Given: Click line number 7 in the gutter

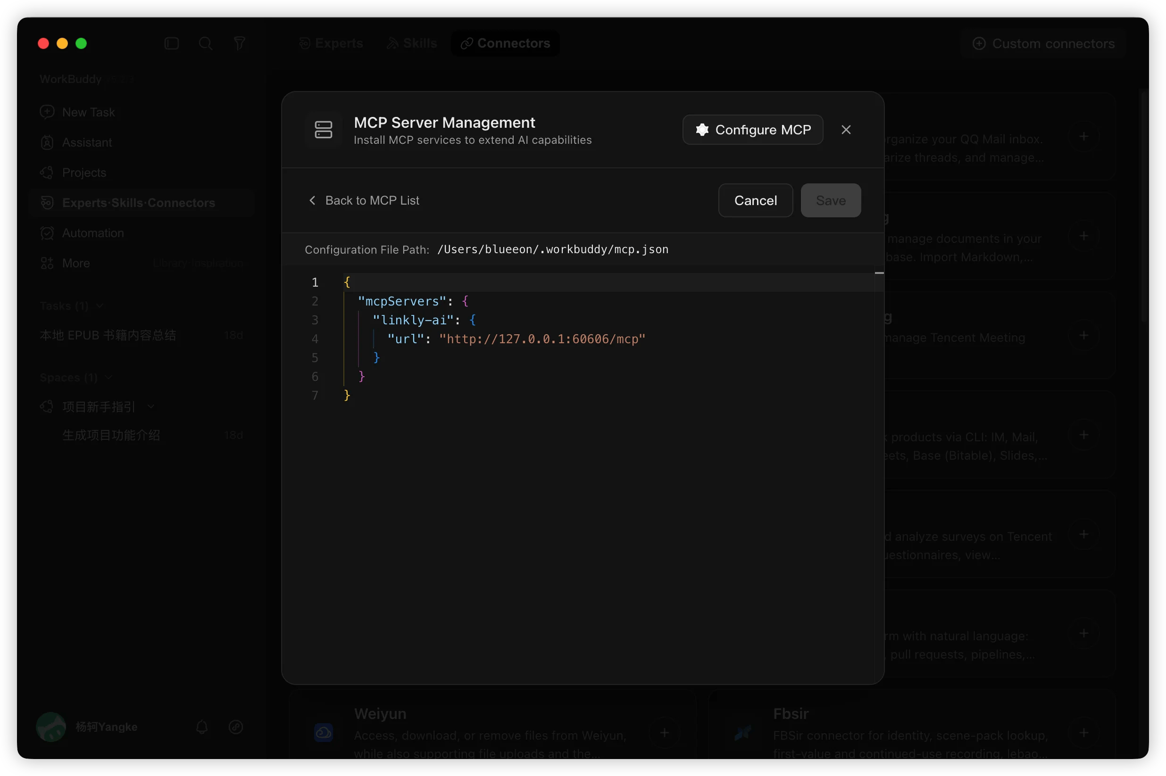Looking at the screenshot, I should point(315,396).
